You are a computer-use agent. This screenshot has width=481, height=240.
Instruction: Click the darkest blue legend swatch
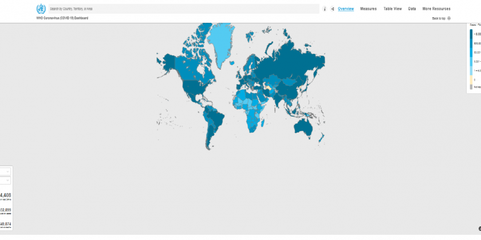(471, 34)
